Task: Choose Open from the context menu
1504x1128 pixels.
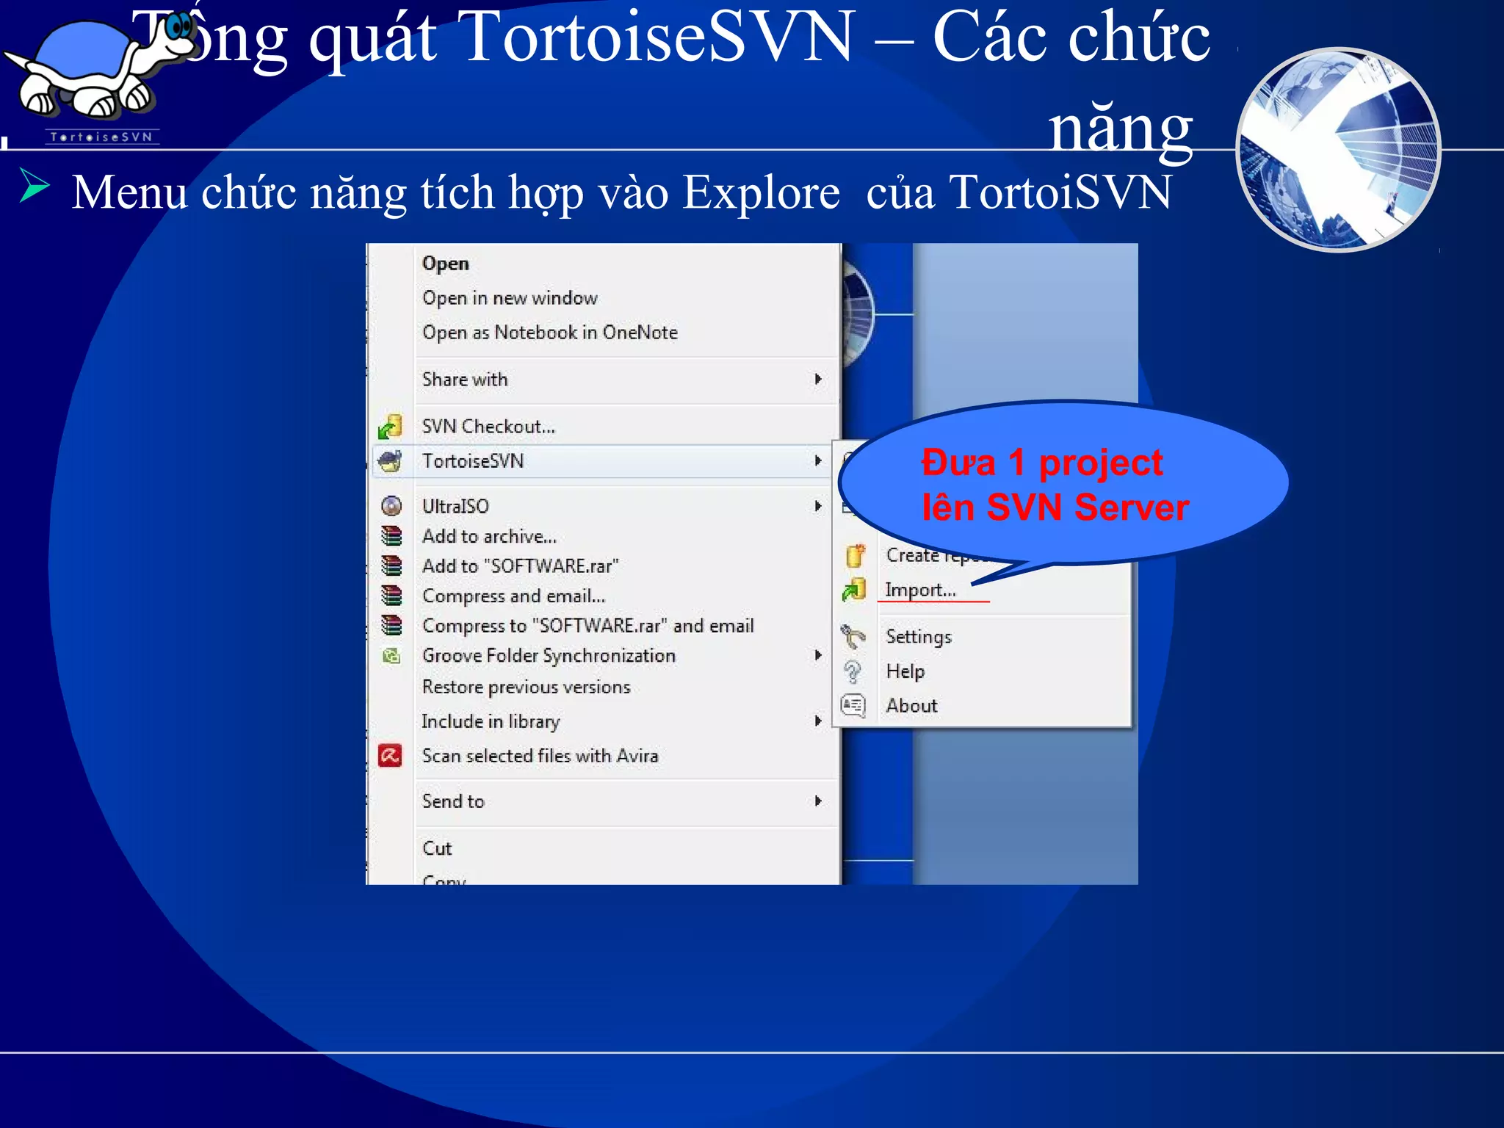Action: 445,264
